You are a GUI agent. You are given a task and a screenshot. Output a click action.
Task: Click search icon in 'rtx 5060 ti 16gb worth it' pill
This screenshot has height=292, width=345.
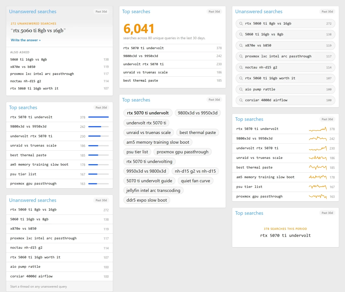(x=241, y=78)
